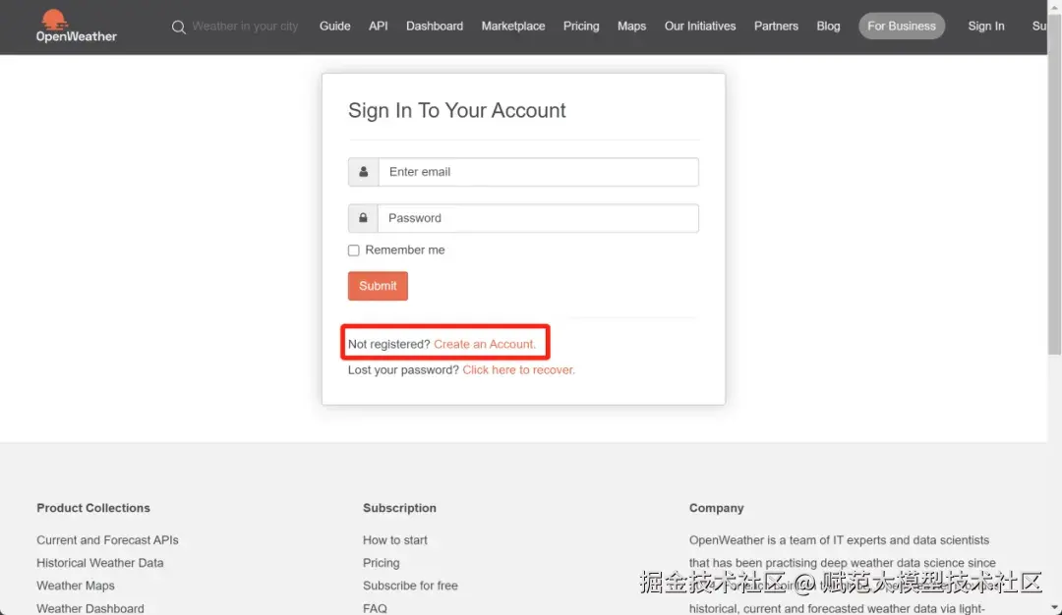
Task: Click the Click here to recover link
Action: (x=518, y=370)
